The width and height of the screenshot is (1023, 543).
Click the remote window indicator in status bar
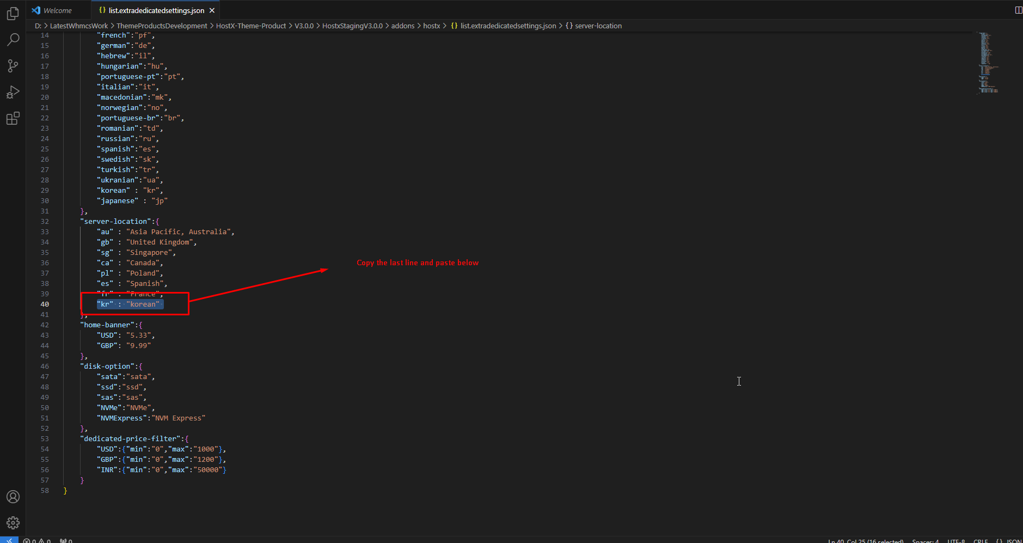(9, 540)
